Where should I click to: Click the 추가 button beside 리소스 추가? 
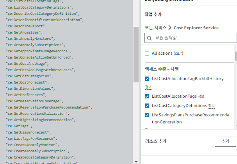225,142
